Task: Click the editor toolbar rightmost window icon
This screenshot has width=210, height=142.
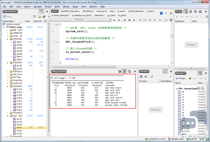Action: 171,20
